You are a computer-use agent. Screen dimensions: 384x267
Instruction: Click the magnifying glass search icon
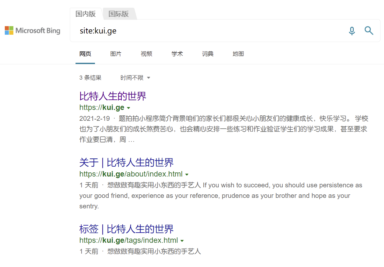pyautogui.click(x=369, y=31)
